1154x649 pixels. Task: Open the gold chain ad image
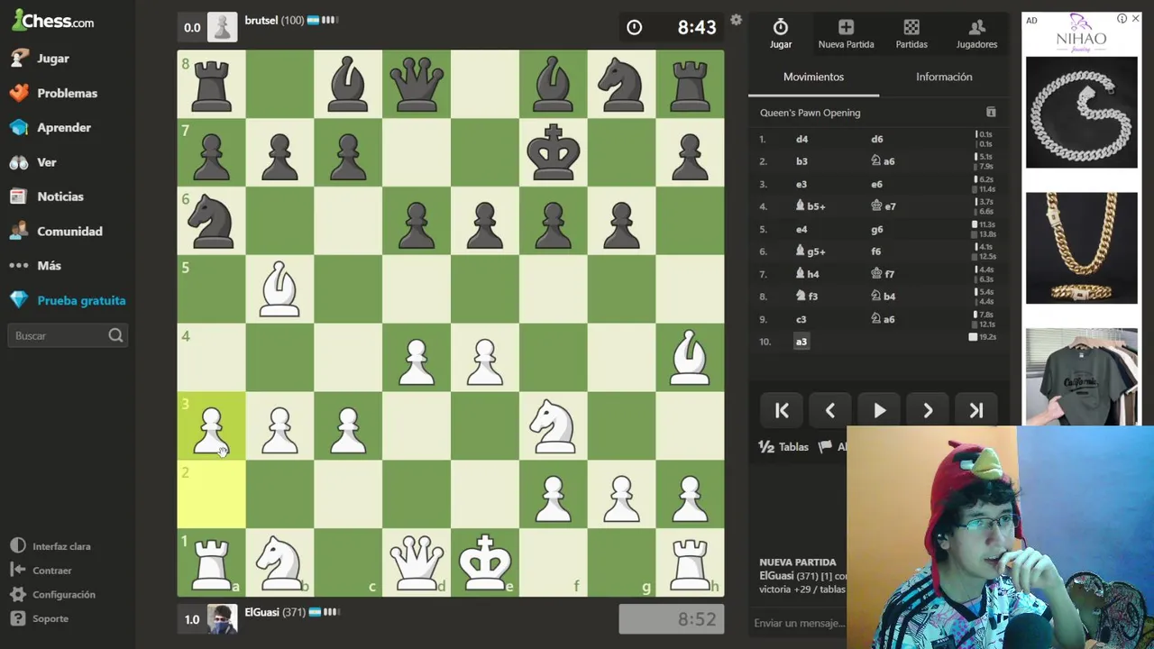[1081, 248]
